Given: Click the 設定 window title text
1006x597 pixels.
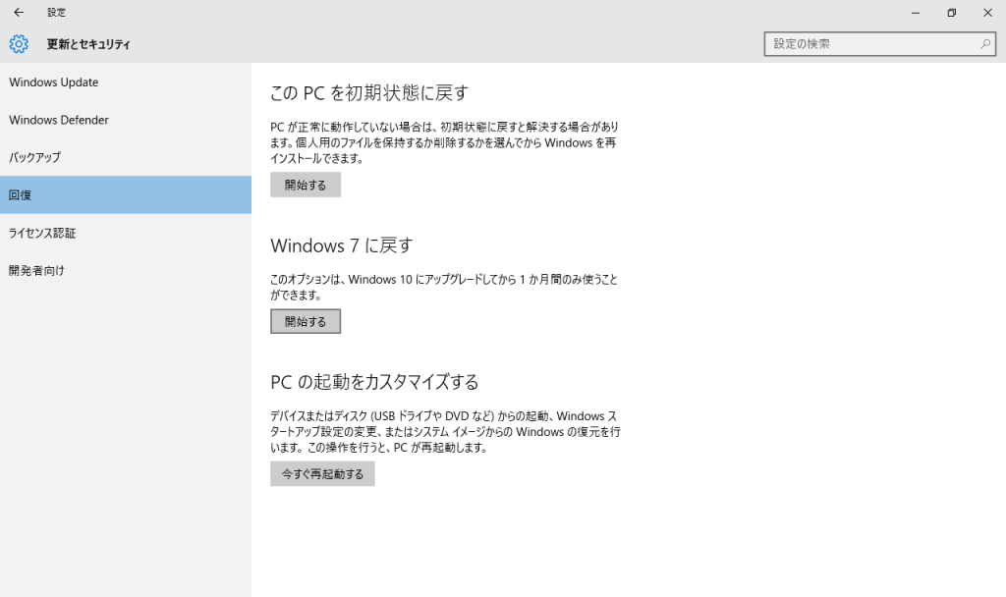Looking at the screenshot, I should coord(56,12).
